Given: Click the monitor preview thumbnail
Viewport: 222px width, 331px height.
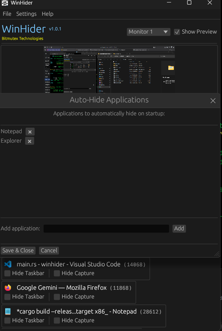Looking at the screenshot, I should click(x=109, y=69).
